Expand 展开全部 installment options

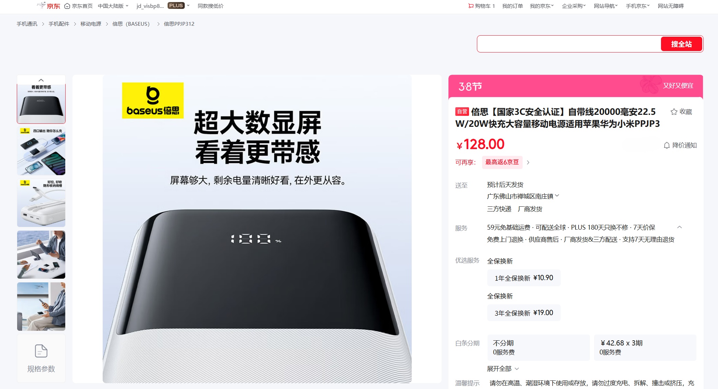tap(503, 369)
